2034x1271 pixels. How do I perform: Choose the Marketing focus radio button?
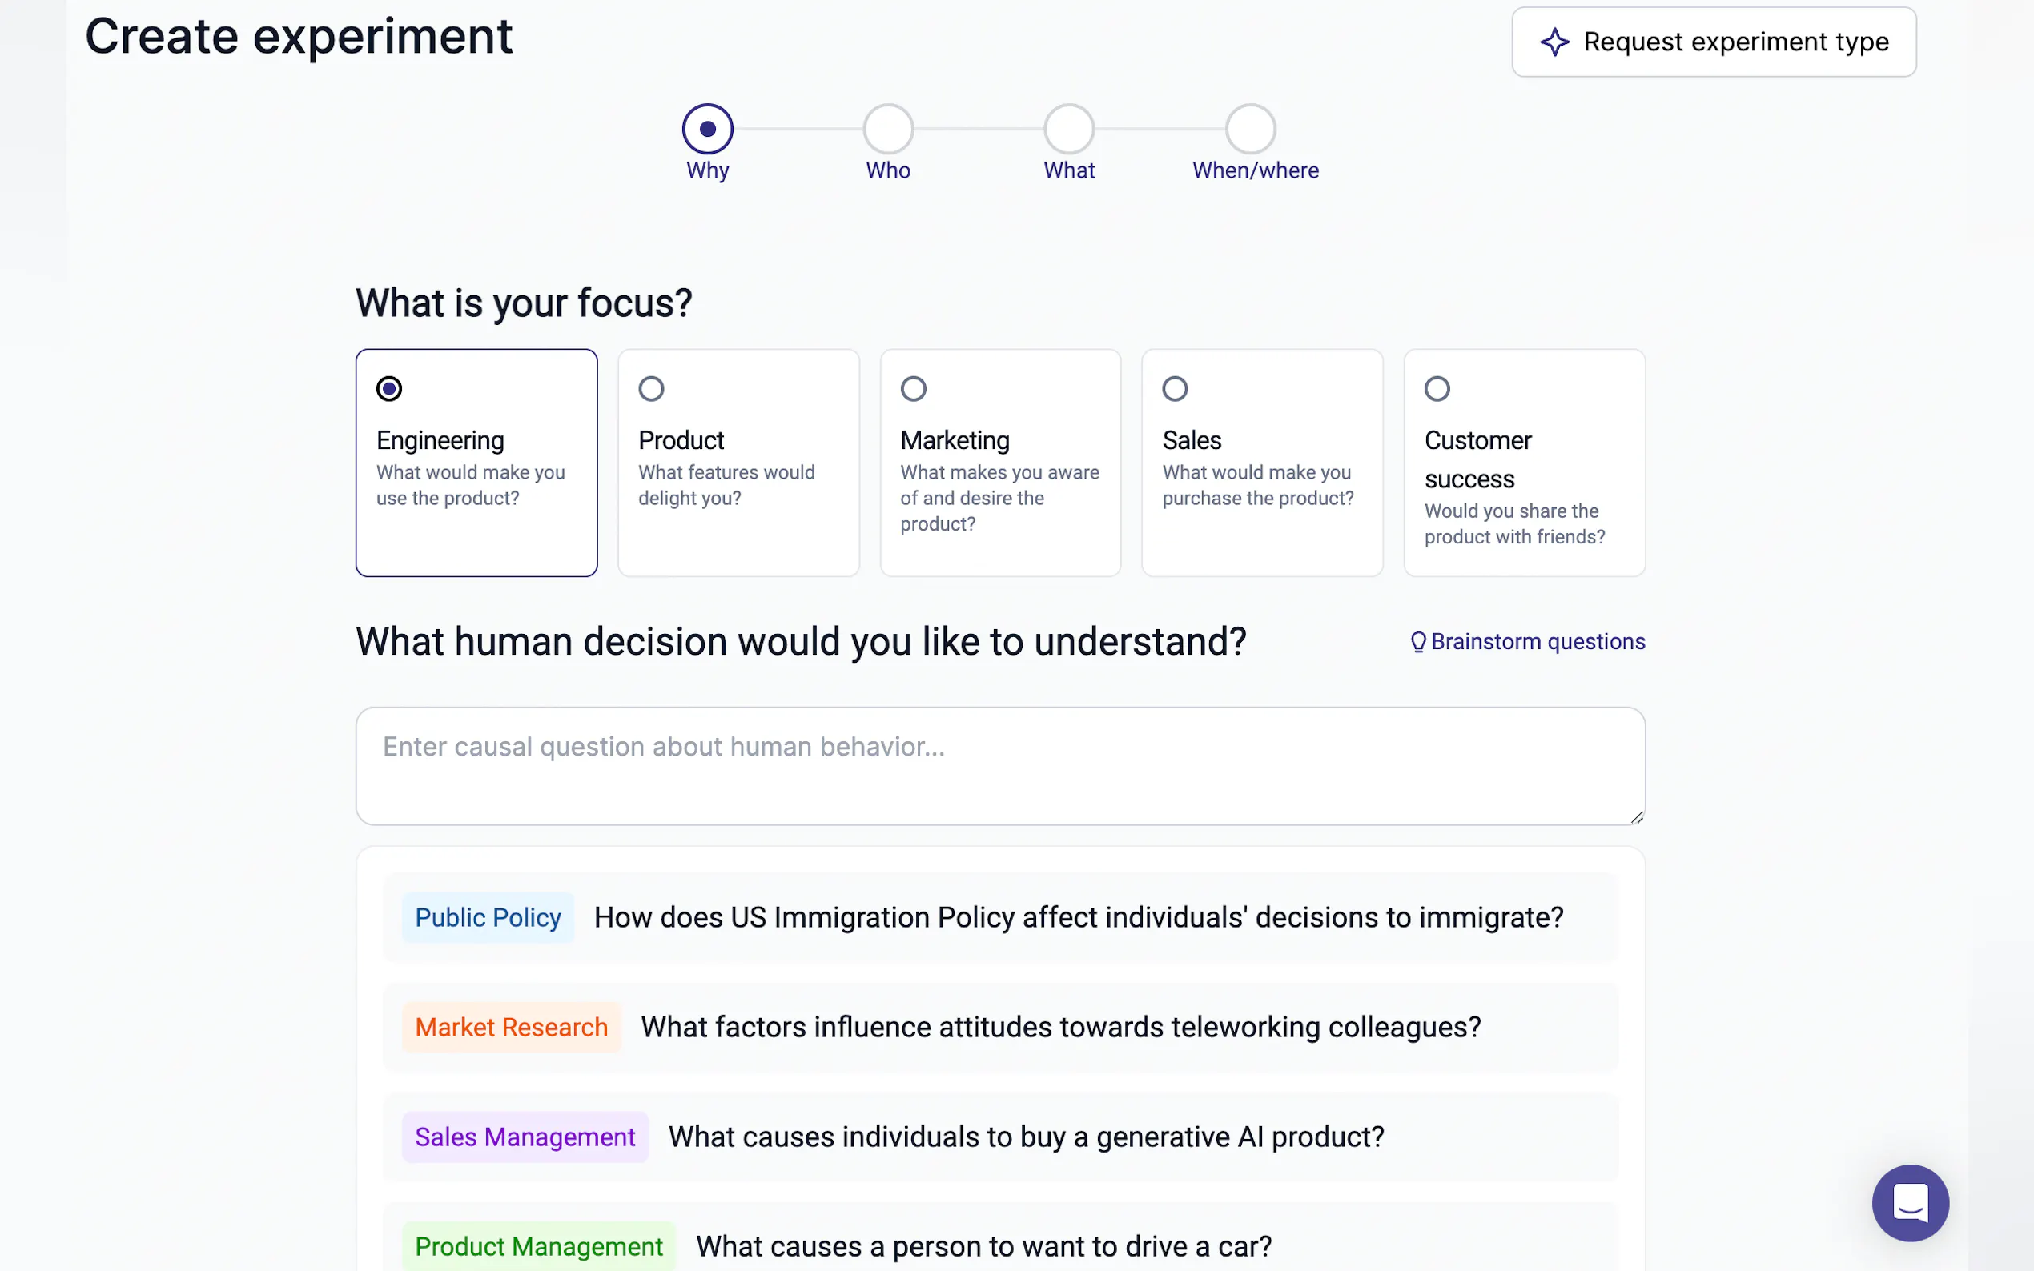(913, 388)
